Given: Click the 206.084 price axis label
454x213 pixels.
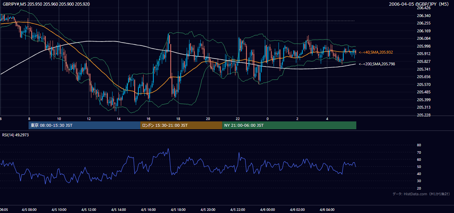Looking at the screenshot, I should [x=423, y=38].
